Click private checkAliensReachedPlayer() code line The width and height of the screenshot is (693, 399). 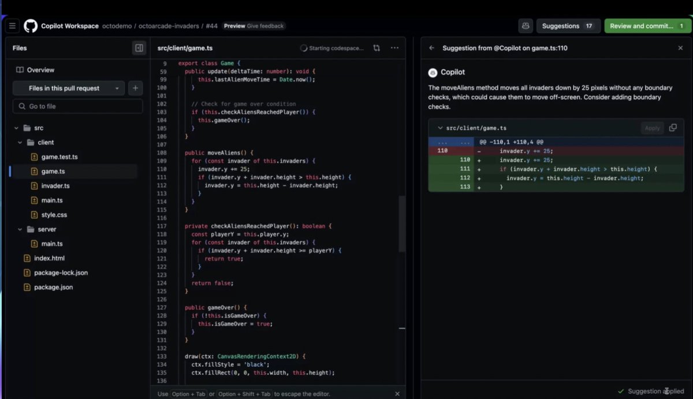pyautogui.click(x=258, y=226)
